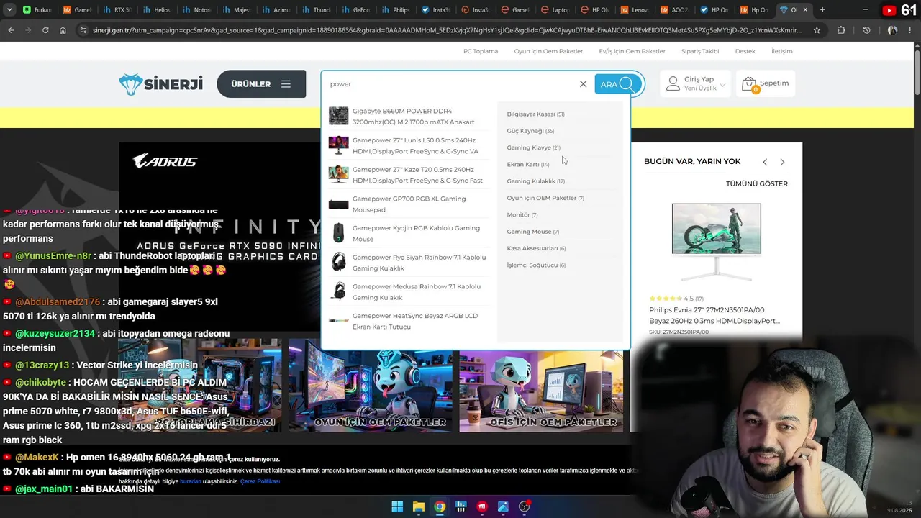The image size is (921, 518).
Task: Select the Gaming Mouse (7) category
Action: click(533, 232)
